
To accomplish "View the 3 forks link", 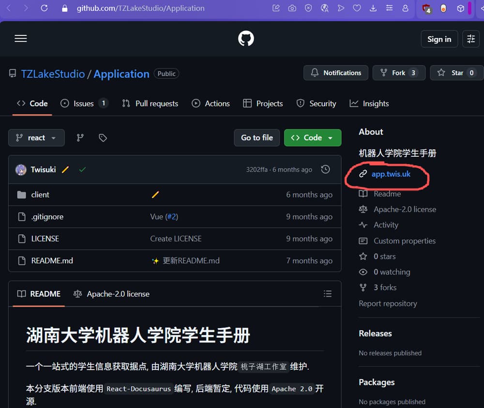I will tap(385, 287).
